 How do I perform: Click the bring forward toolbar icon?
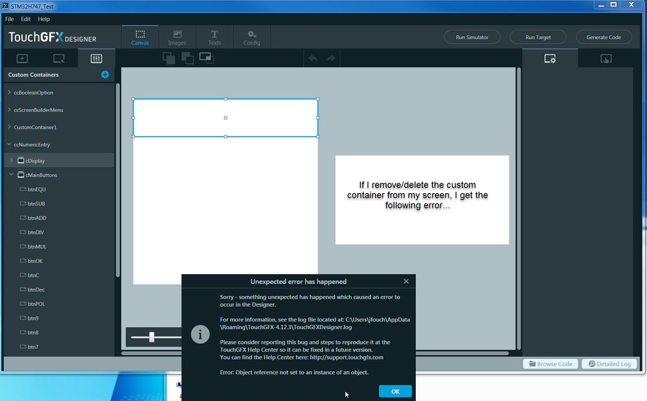169,58
